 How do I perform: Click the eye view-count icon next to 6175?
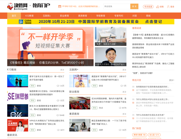120,108
